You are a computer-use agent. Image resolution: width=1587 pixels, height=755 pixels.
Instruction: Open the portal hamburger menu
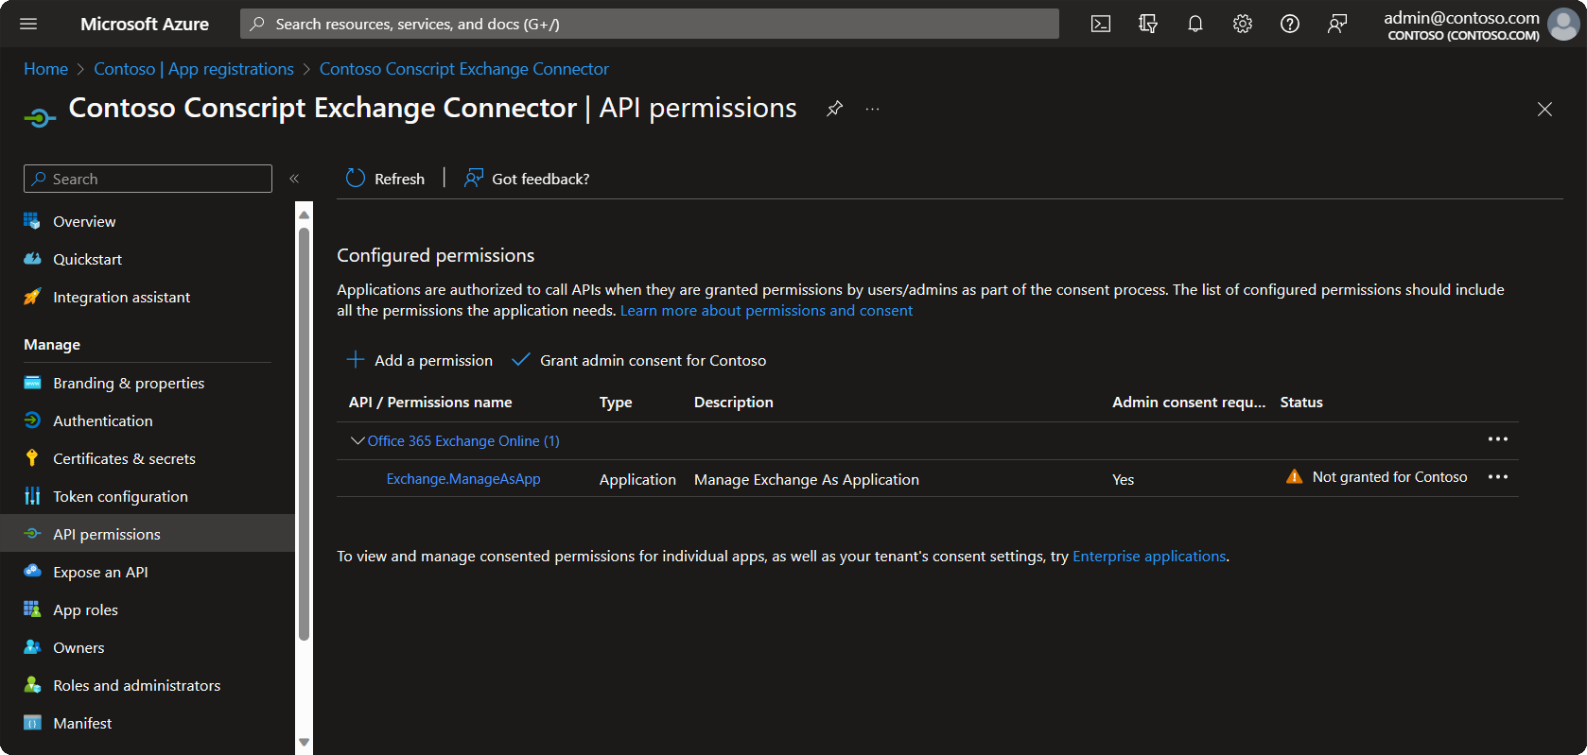[x=28, y=24]
